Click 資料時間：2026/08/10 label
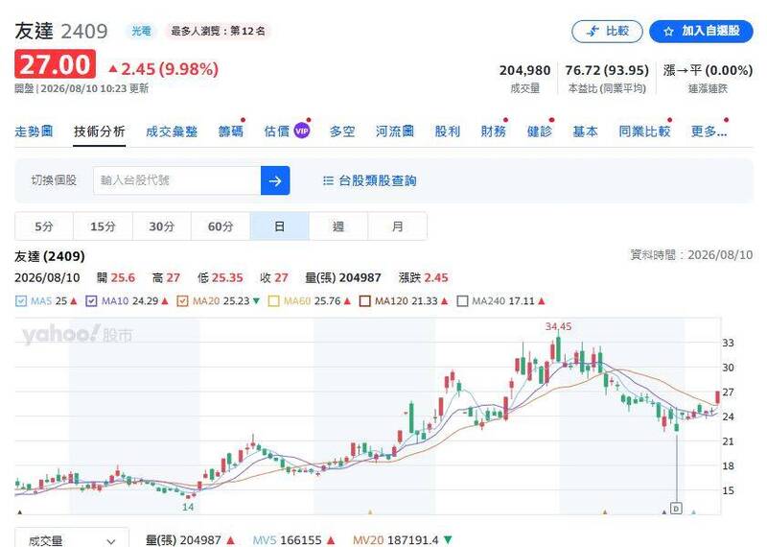The height and width of the screenshot is (547, 767). (x=691, y=254)
